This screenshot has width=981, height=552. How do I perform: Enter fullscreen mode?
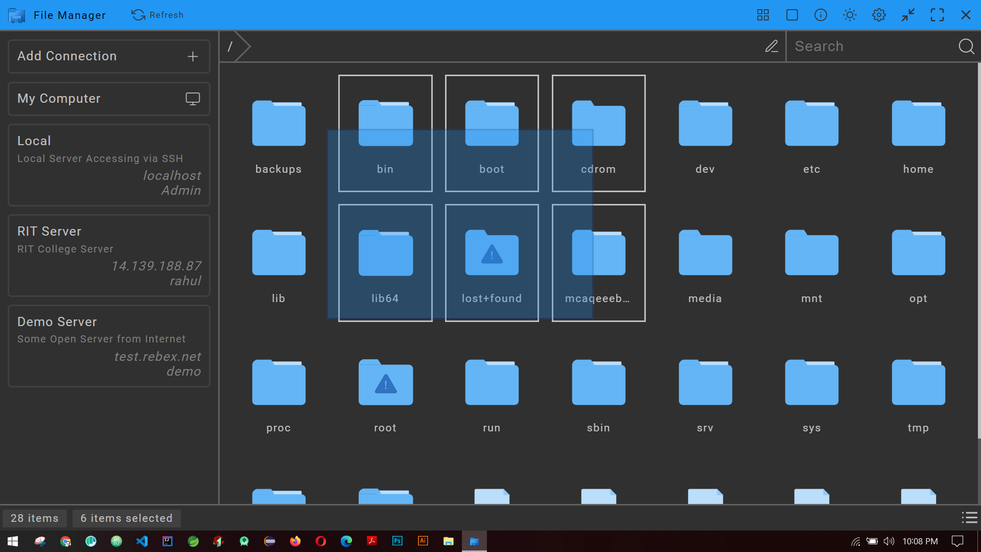click(x=938, y=15)
